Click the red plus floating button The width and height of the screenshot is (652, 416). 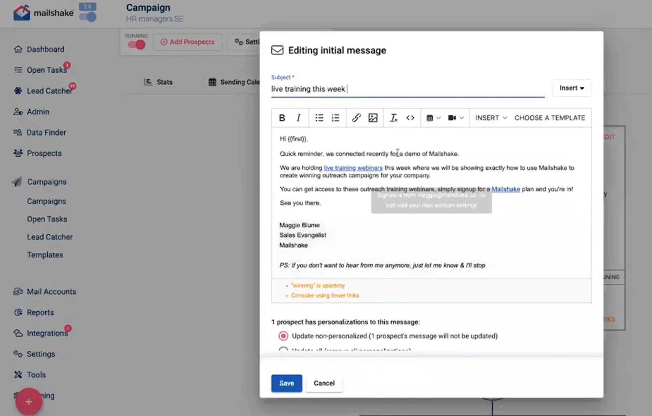(29, 402)
